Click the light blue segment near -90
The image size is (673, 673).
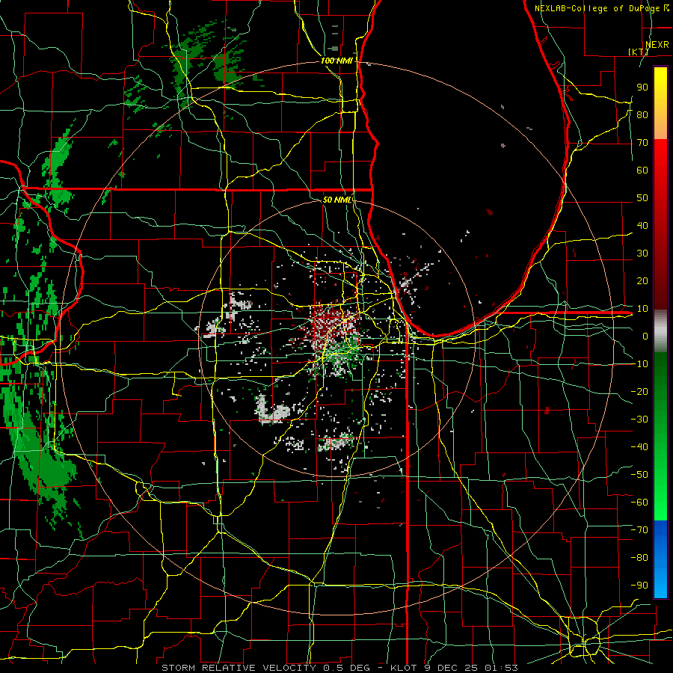click(x=660, y=584)
